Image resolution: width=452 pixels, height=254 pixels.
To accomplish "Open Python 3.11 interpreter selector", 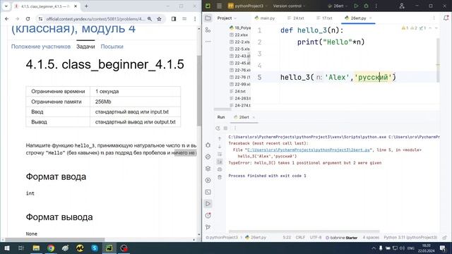I will tap(410, 237).
